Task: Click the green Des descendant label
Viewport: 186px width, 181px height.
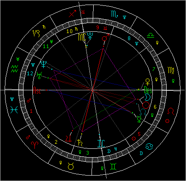Action: pyautogui.click(x=148, y=90)
